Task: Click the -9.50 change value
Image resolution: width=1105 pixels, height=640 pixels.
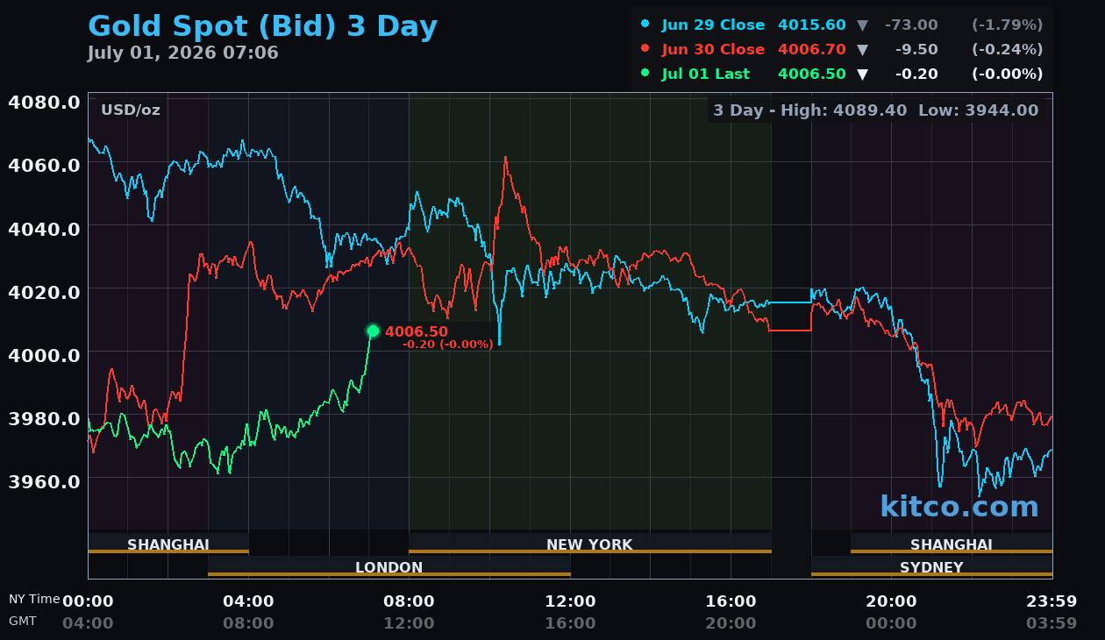Action: coord(916,49)
